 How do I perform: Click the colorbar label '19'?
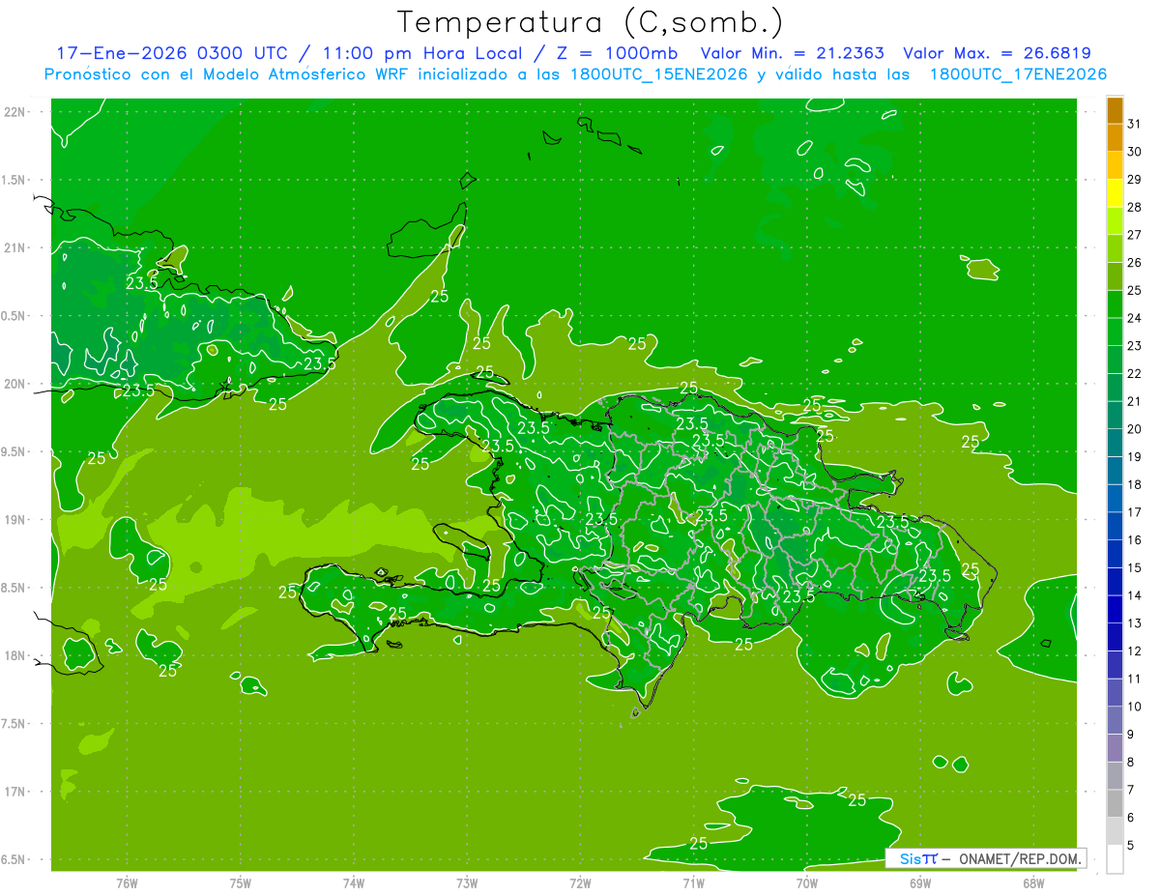point(1134,456)
